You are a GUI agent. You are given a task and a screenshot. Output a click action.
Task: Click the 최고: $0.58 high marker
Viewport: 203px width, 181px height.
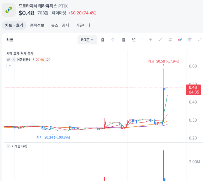164,61
